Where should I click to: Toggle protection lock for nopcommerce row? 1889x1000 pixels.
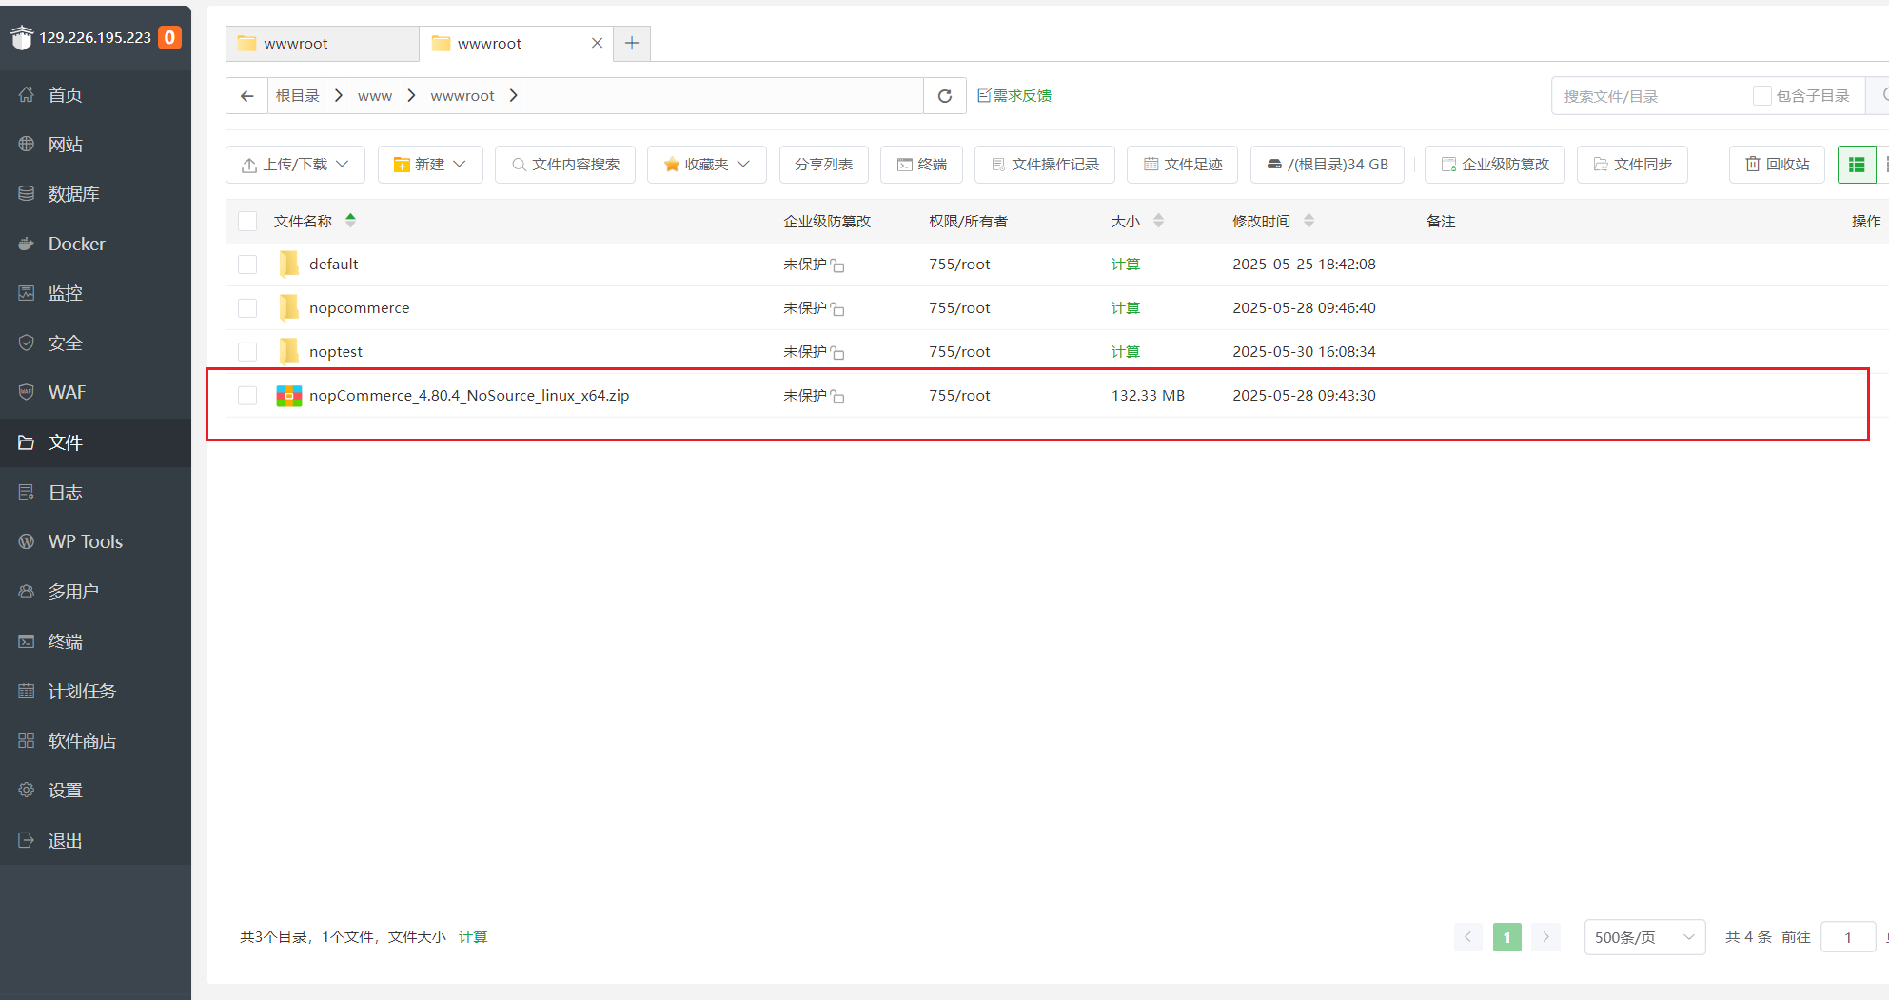837,309
